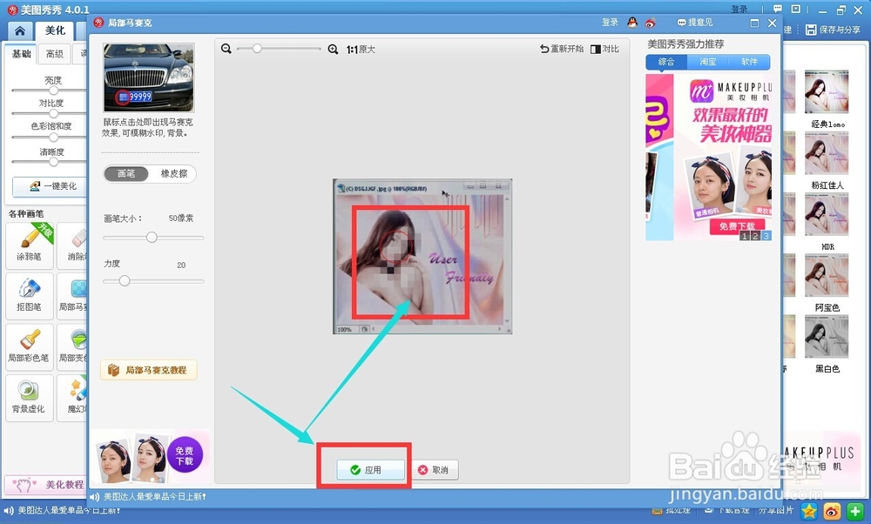Select the 抠图笔 cutout pen tool

click(30, 295)
